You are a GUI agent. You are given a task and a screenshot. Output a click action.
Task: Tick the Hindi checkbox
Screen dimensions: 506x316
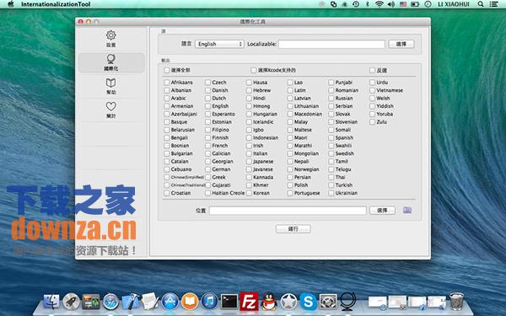pyautogui.click(x=249, y=98)
